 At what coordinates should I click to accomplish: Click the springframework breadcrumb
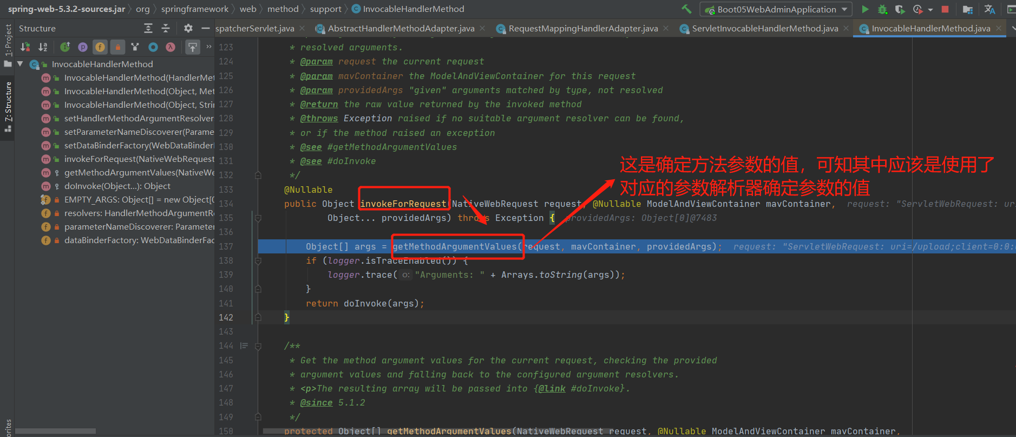coord(195,9)
